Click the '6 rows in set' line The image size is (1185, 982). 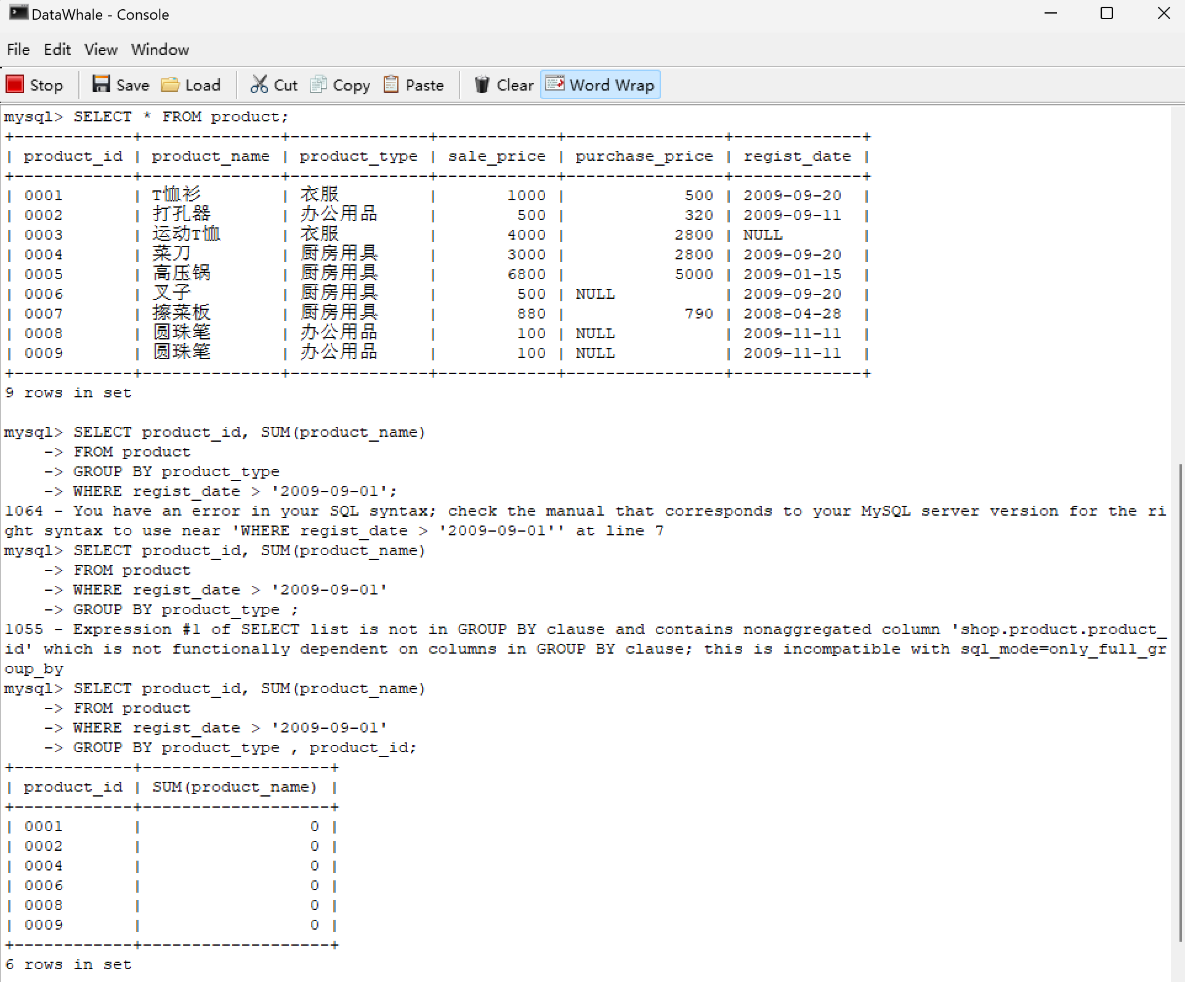68,965
